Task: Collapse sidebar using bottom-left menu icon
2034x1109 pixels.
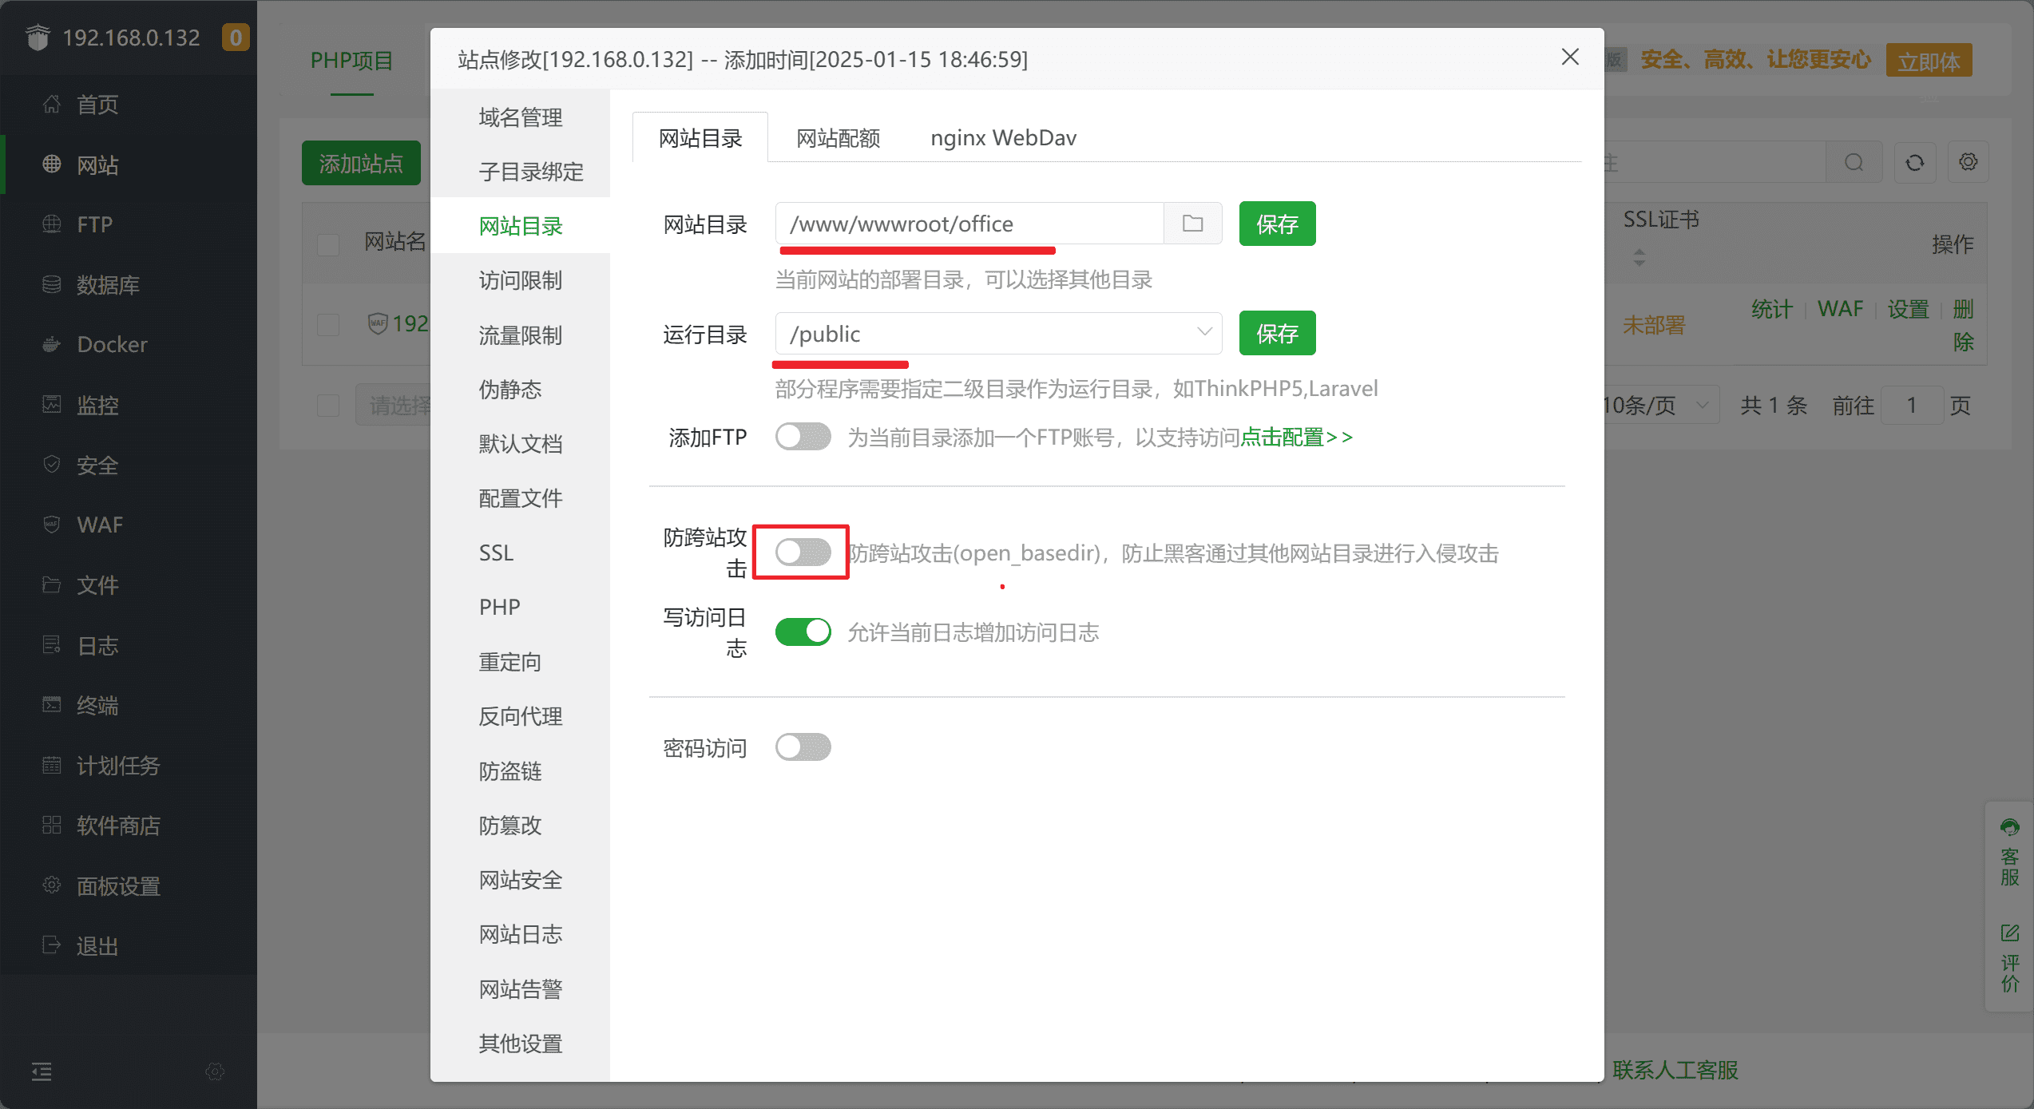Action: tap(42, 1071)
